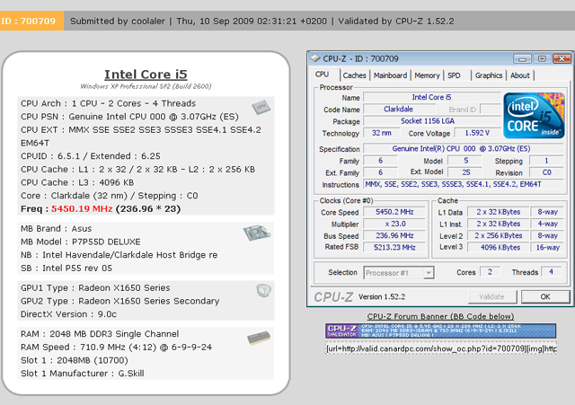Click the Level 3 16-way field
The height and width of the screenshot is (405, 575).
coord(547,247)
